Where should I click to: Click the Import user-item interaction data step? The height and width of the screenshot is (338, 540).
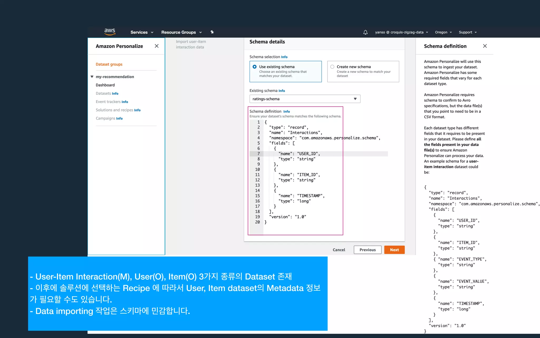(x=191, y=44)
